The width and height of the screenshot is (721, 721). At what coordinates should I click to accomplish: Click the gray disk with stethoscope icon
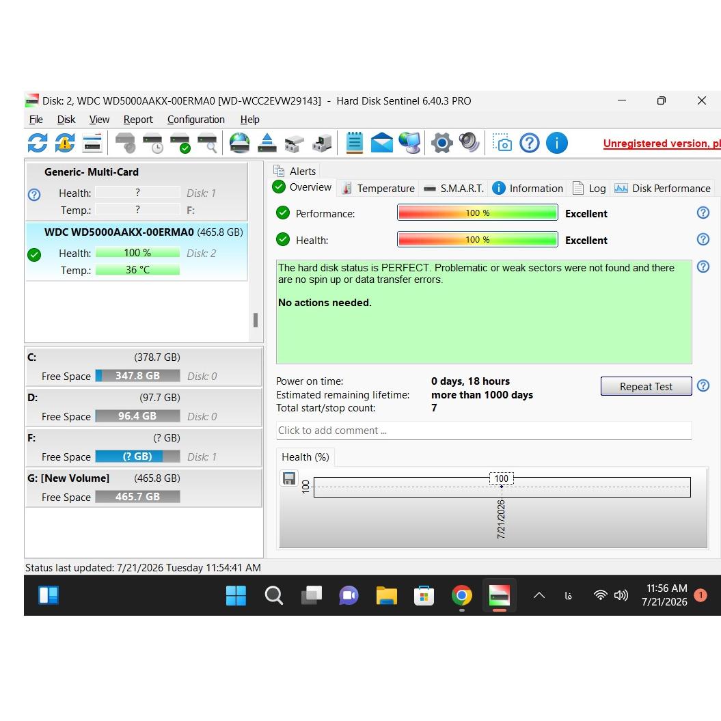point(125,143)
